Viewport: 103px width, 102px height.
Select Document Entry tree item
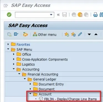[x=51, y=84]
